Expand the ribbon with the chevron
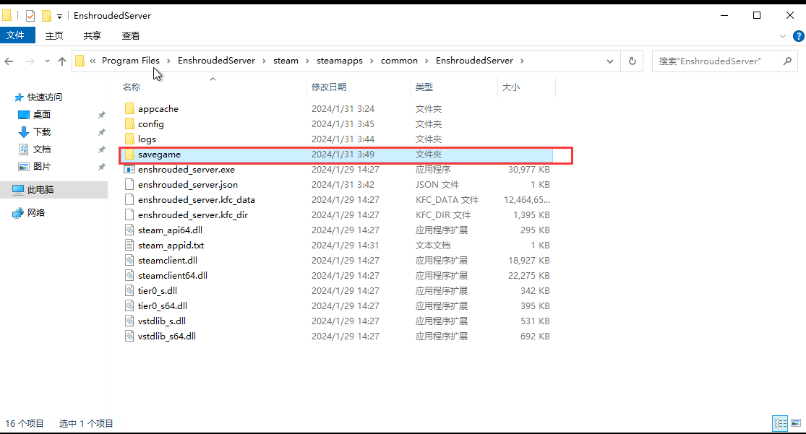The width and height of the screenshot is (806, 434). (x=782, y=36)
